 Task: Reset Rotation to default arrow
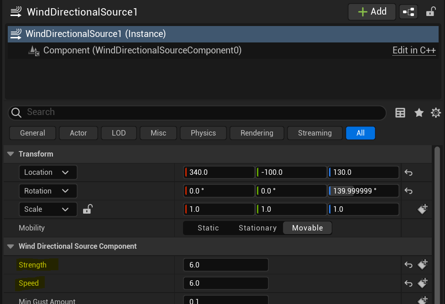tap(409, 191)
